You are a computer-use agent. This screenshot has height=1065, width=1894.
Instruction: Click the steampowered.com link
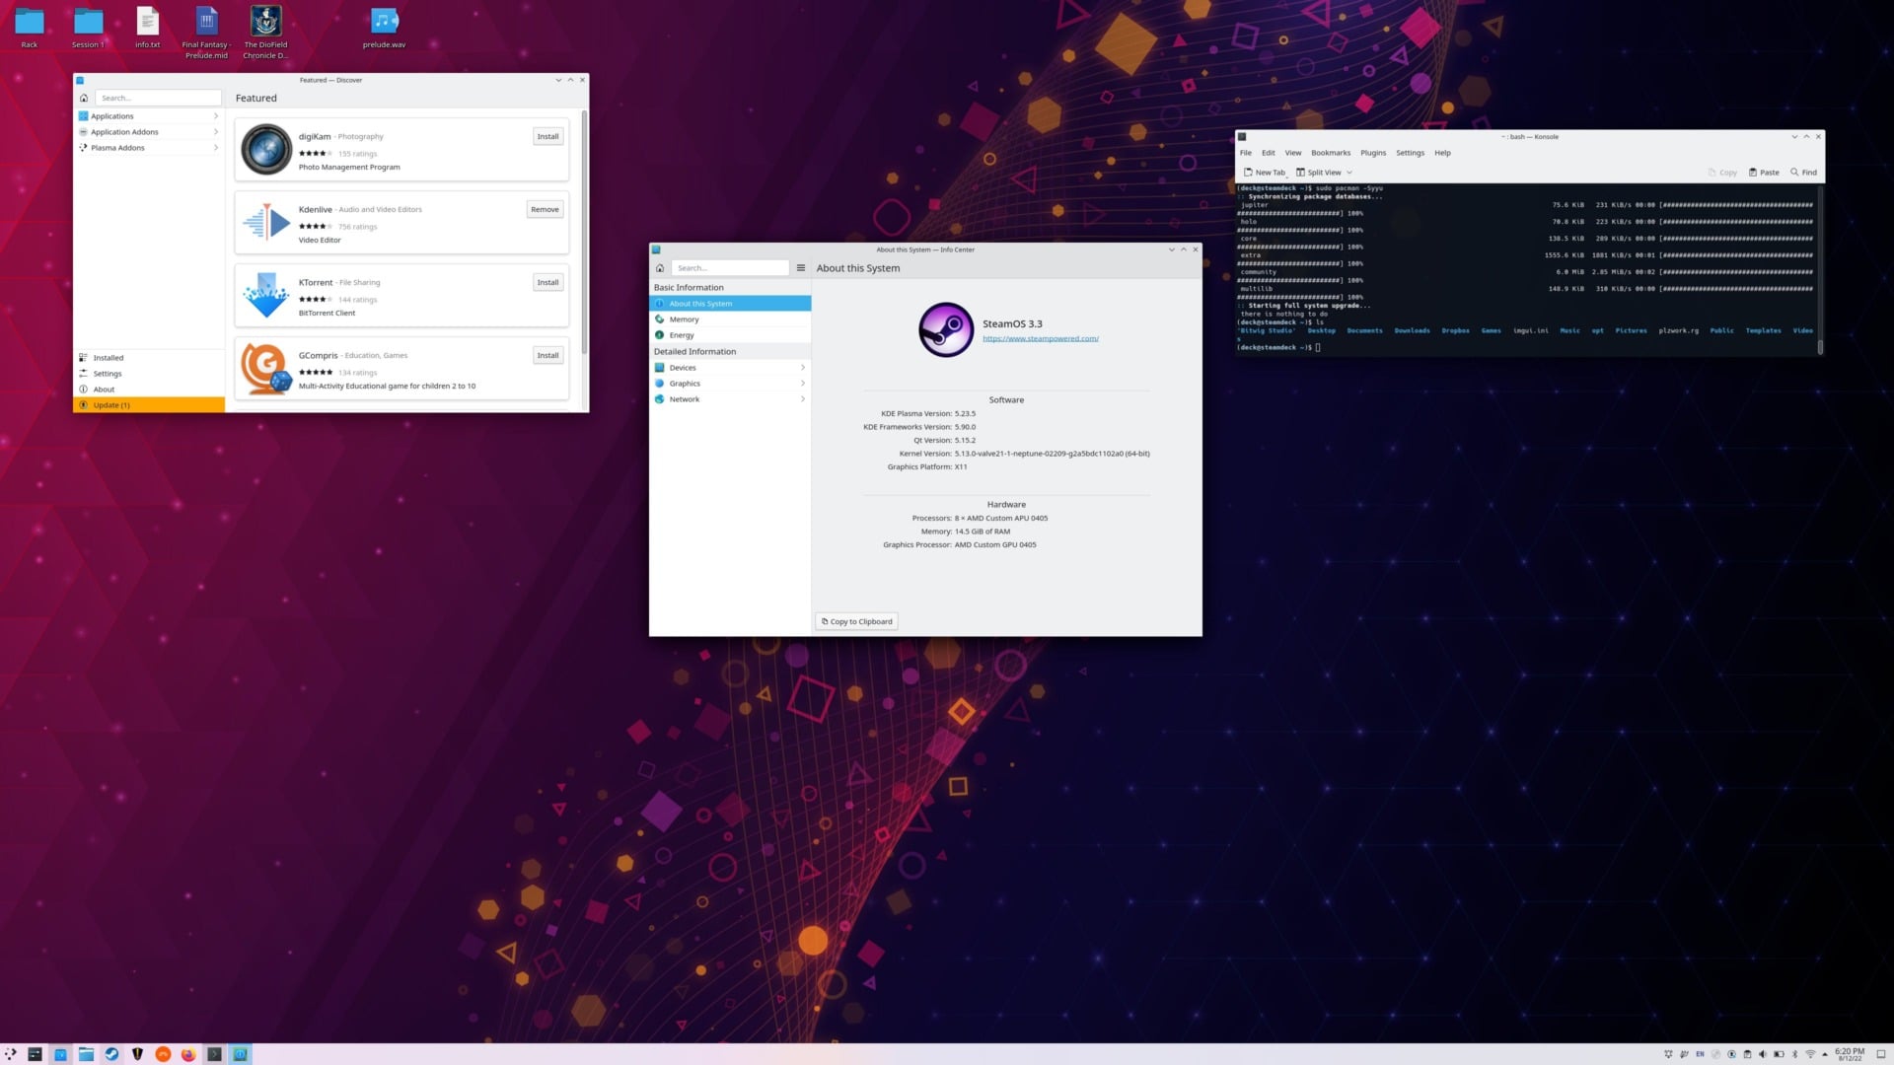(x=1040, y=339)
